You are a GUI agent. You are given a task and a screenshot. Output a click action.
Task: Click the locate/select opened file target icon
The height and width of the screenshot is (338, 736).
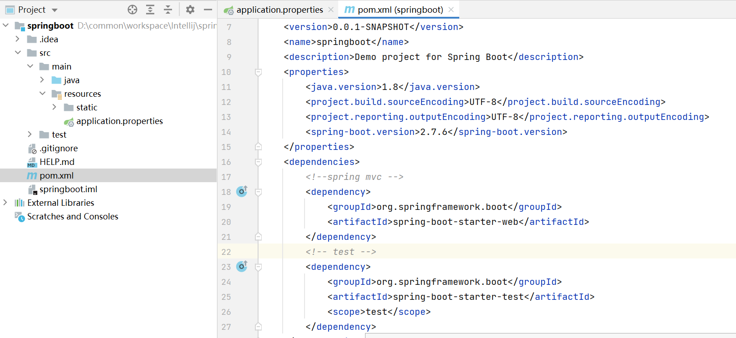(x=132, y=10)
